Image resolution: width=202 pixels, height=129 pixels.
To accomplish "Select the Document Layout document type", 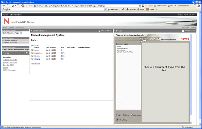I will tap(122, 48).
